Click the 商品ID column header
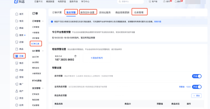Viewport: 210px width, 109px height. coord(128,104)
